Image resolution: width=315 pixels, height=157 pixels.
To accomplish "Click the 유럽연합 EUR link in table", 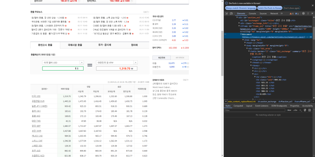I will tap(38, 101).
